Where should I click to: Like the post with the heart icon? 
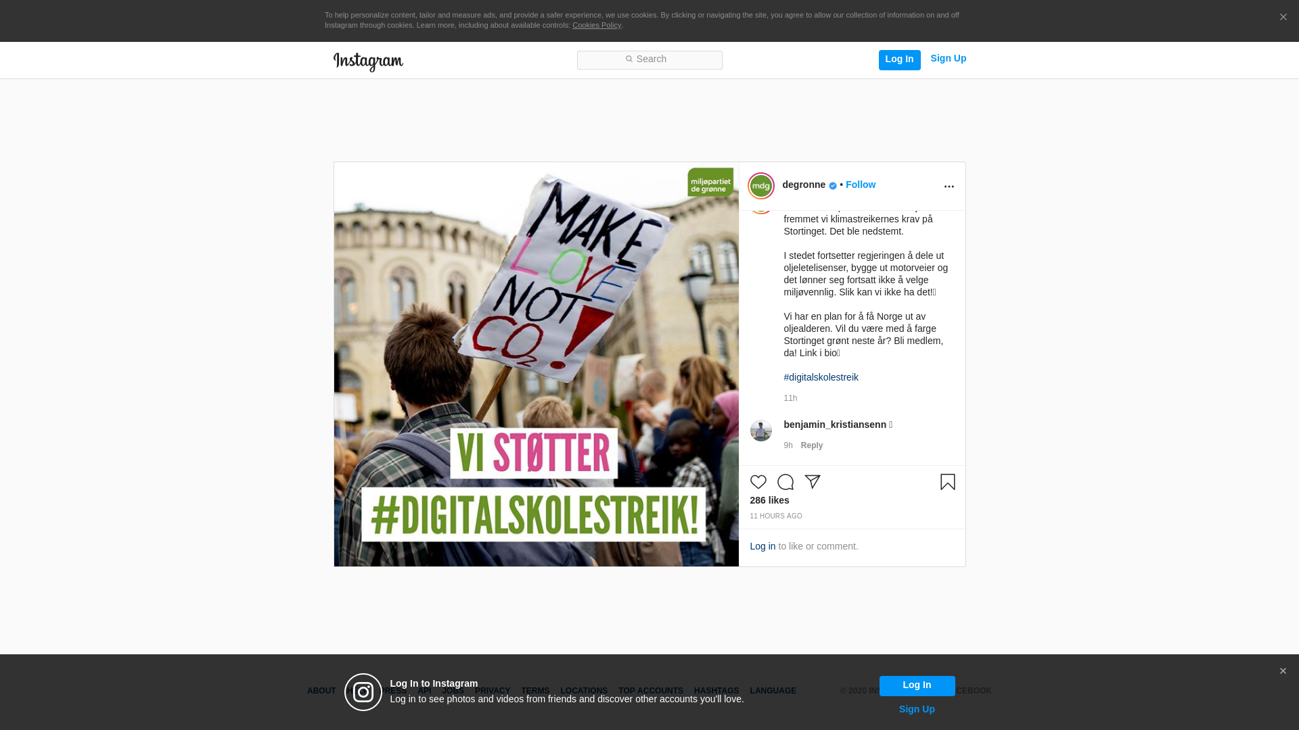point(758,482)
